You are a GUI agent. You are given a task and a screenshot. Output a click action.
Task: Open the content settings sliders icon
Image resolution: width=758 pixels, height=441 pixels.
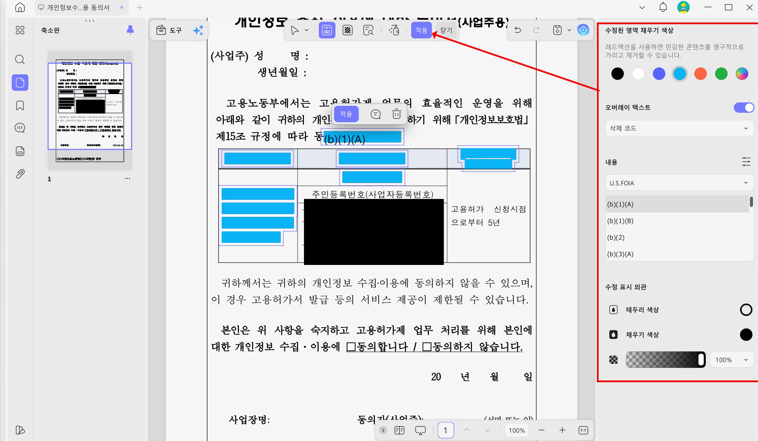tap(746, 162)
